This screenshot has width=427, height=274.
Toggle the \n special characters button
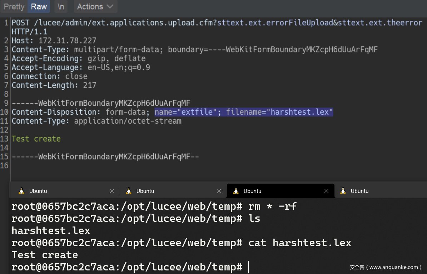point(61,6)
